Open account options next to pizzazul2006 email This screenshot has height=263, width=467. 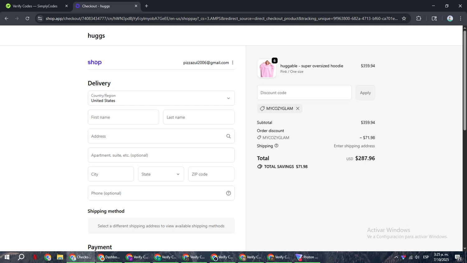coord(233,63)
